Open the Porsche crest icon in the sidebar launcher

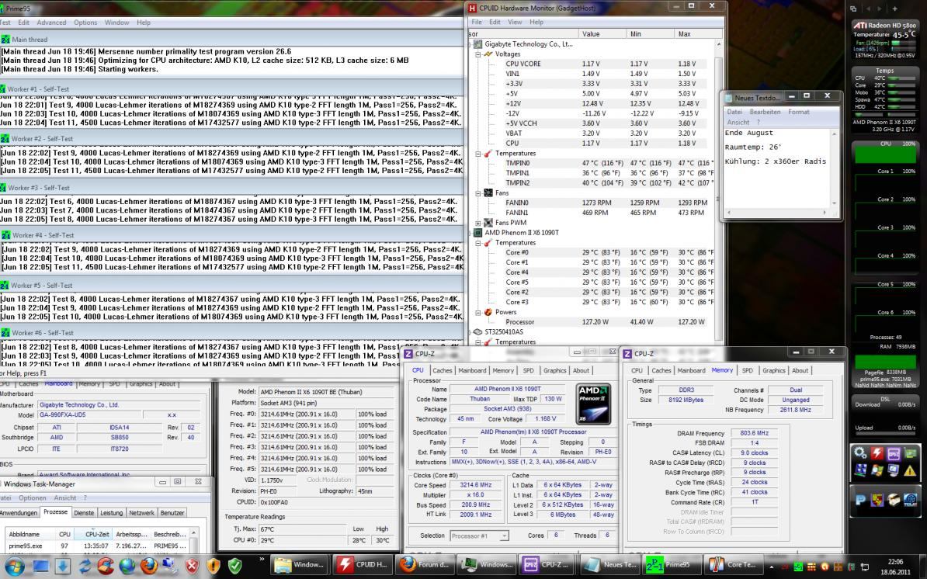pos(877,500)
